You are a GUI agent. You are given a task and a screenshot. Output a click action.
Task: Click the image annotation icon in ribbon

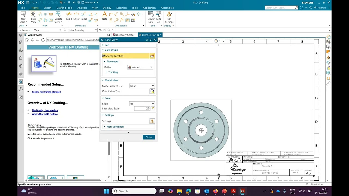133,20
